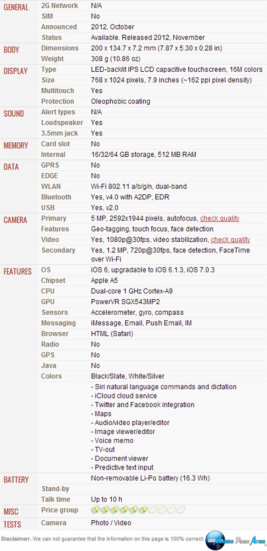Click the first green price group icon

pos(96,510)
